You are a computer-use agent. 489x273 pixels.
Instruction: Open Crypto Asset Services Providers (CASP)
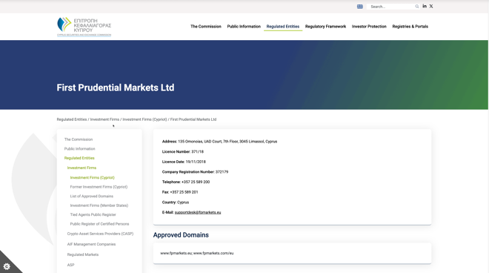click(100, 234)
